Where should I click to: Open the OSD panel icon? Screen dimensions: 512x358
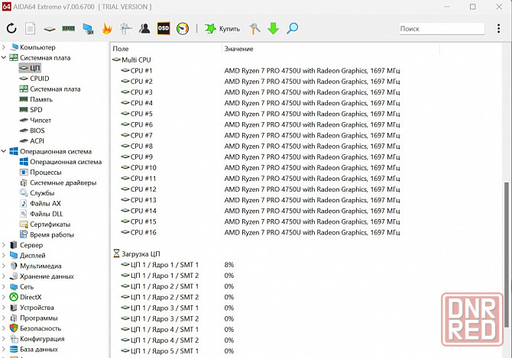[x=163, y=29]
